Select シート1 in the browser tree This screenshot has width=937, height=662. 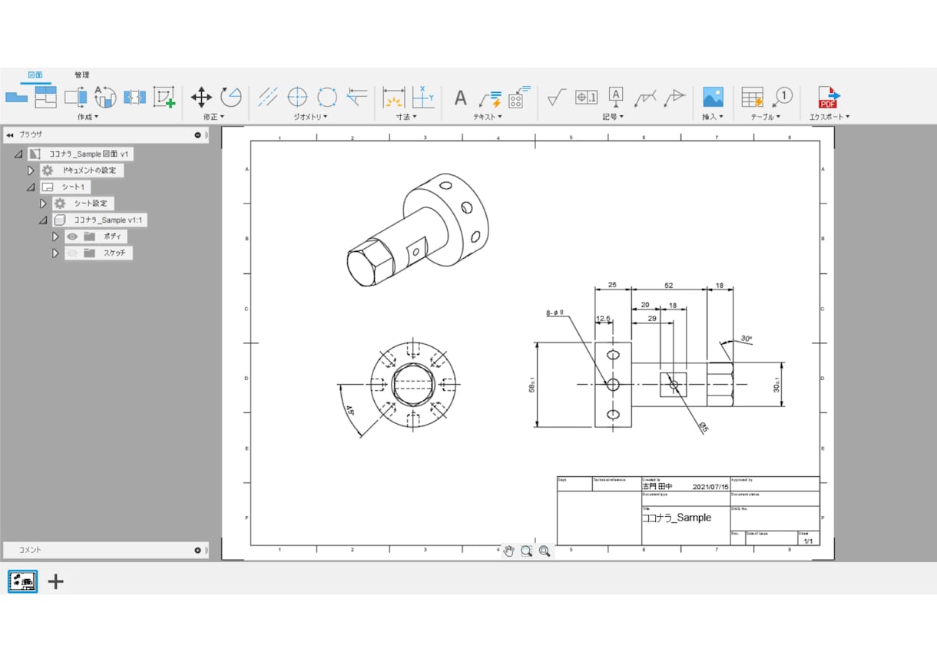coord(65,187)
